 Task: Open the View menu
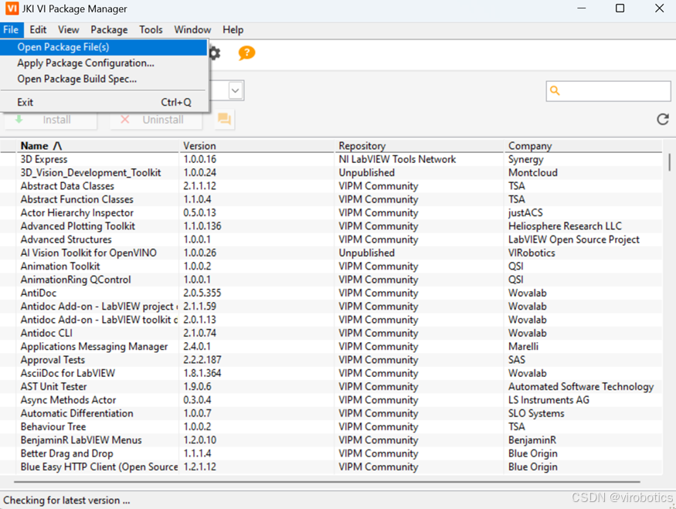69,30
